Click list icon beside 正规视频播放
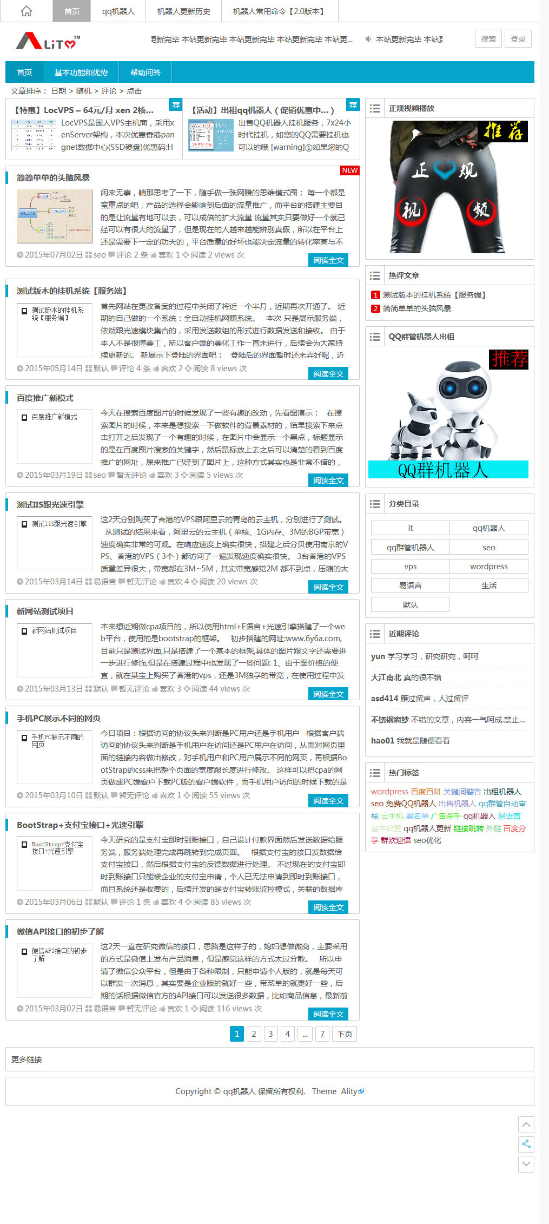 click(x=375, y=108)
